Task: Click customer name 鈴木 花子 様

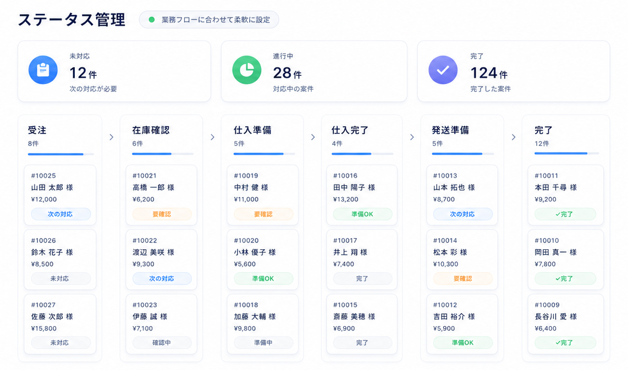Action: pyautogui.click(x=52, y=253)
